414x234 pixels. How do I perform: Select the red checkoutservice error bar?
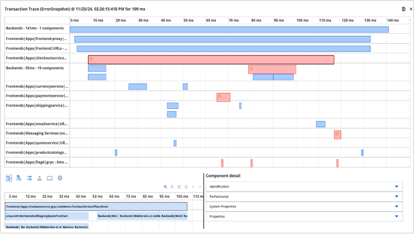[211, 60]
